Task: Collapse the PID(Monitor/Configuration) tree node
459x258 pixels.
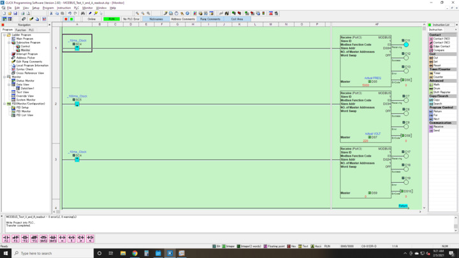Action: (4, 104)
